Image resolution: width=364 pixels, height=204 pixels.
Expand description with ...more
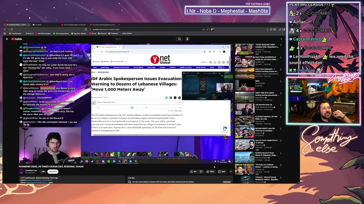pos(50,182)
